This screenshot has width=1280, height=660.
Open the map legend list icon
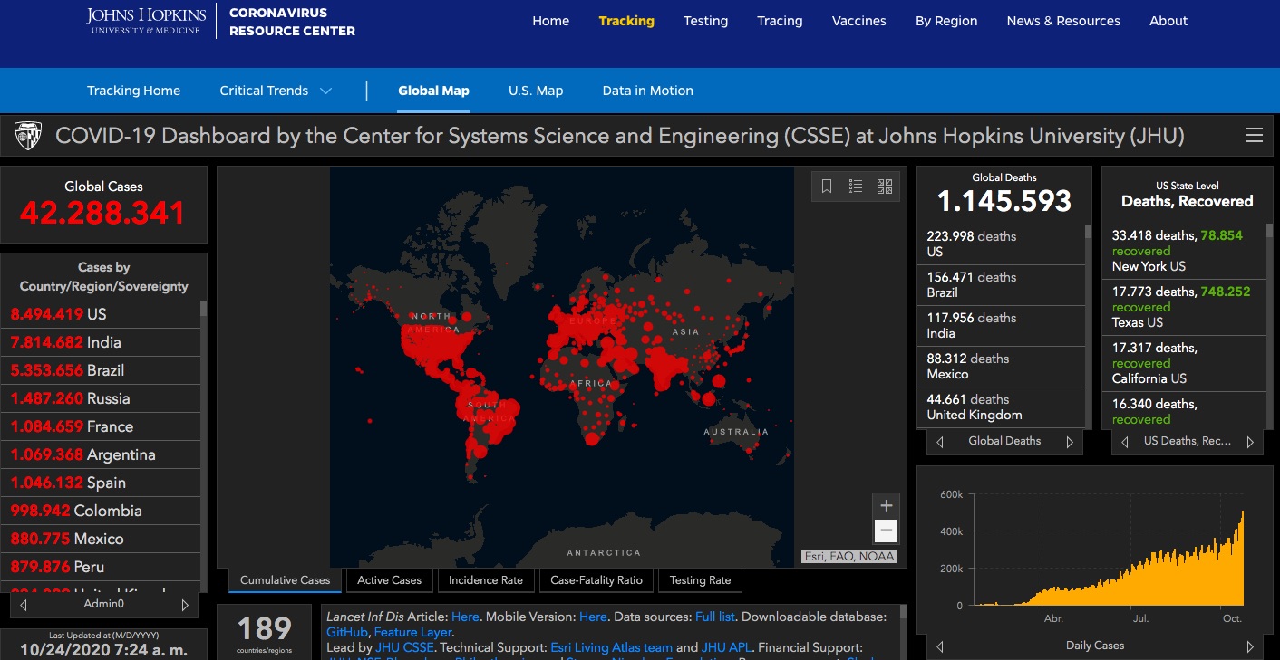(x=856, y=187)
